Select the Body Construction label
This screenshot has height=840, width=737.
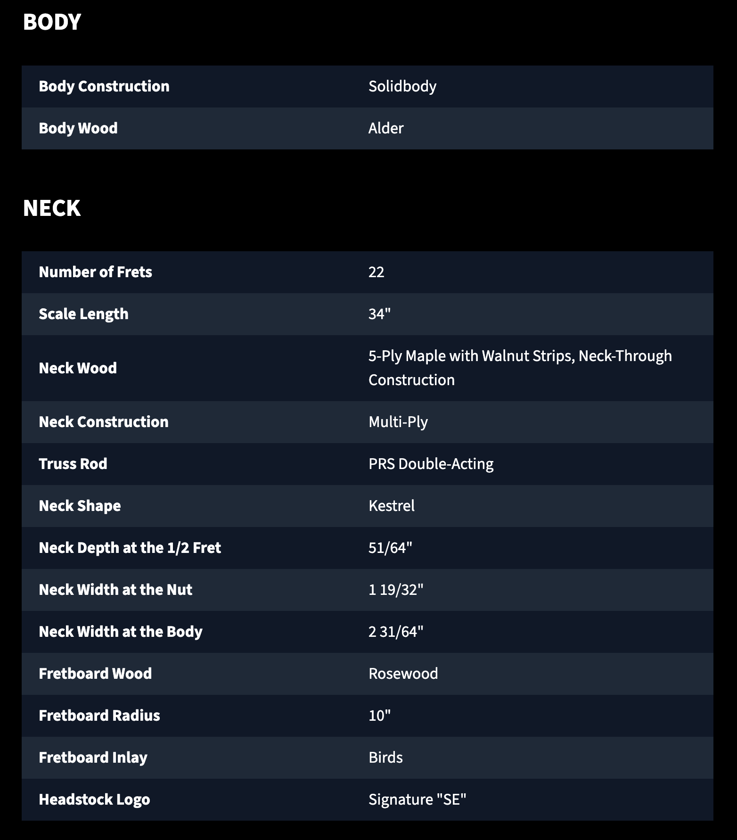pos(104,86)
